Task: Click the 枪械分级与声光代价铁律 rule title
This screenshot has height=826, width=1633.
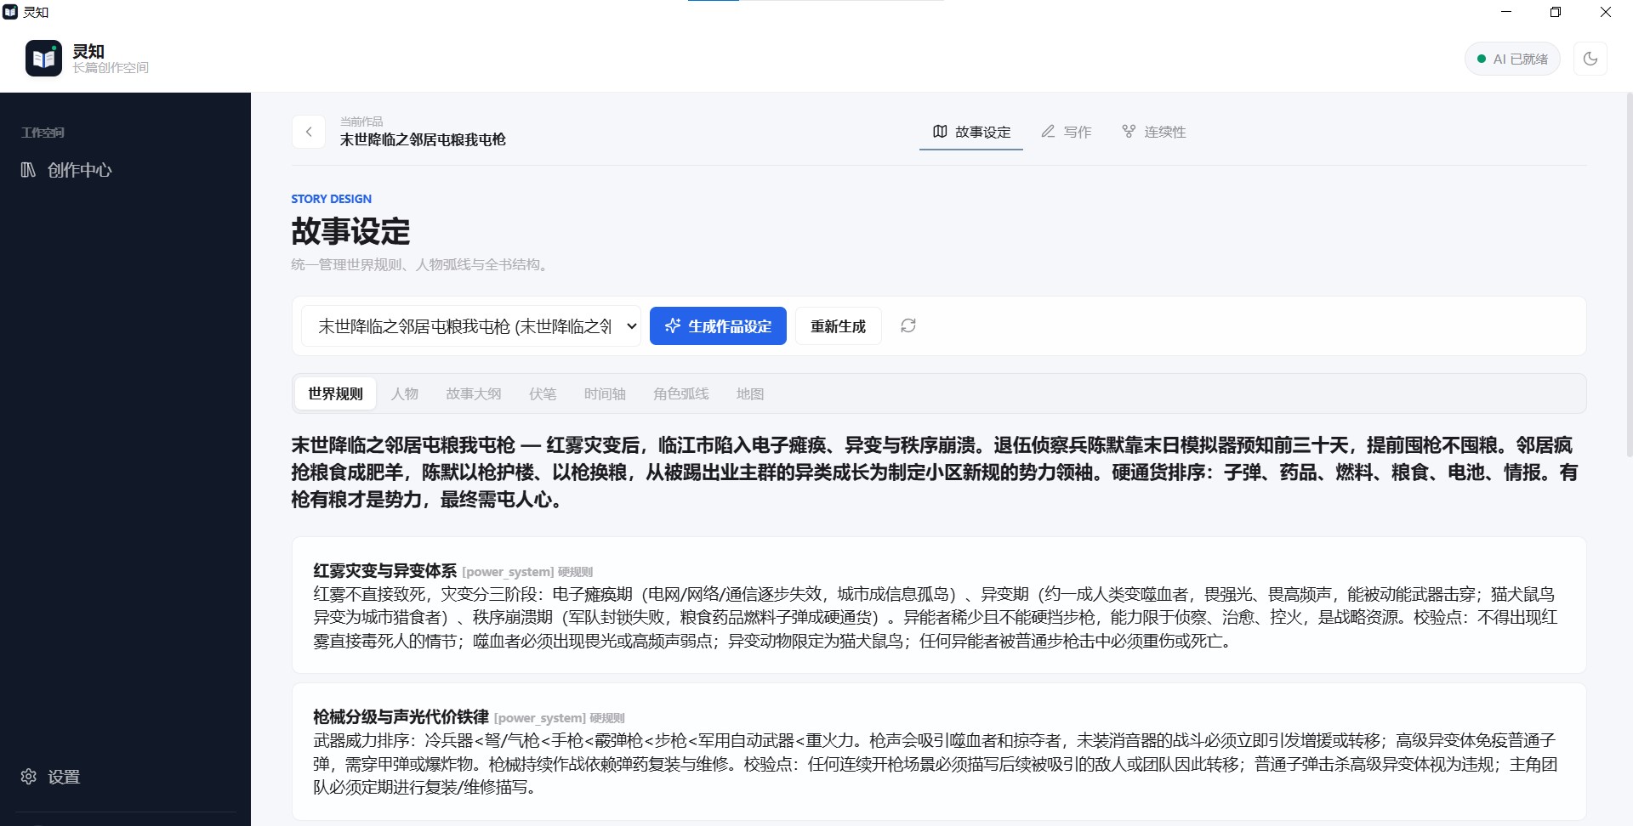Action: click(x=401, y=717)
